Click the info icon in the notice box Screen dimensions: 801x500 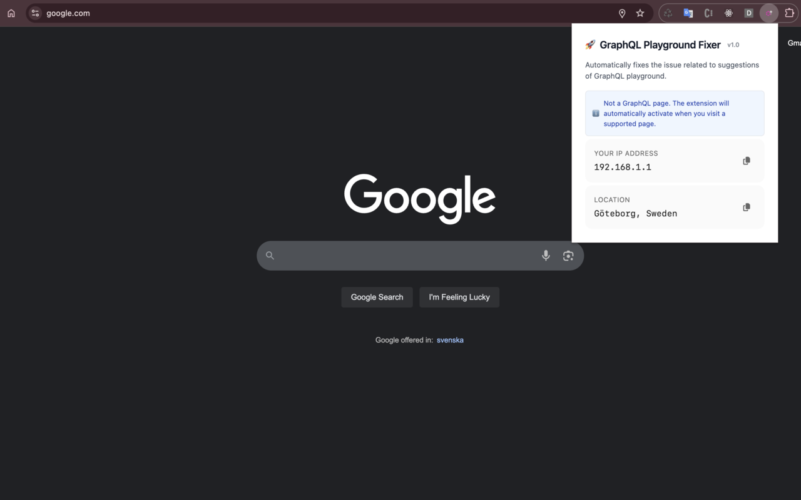click(x=596, y=113)
